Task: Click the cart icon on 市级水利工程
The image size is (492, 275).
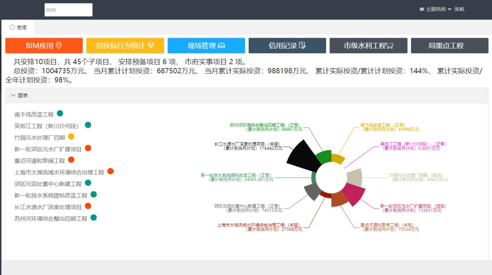Action: pos(390,46)
